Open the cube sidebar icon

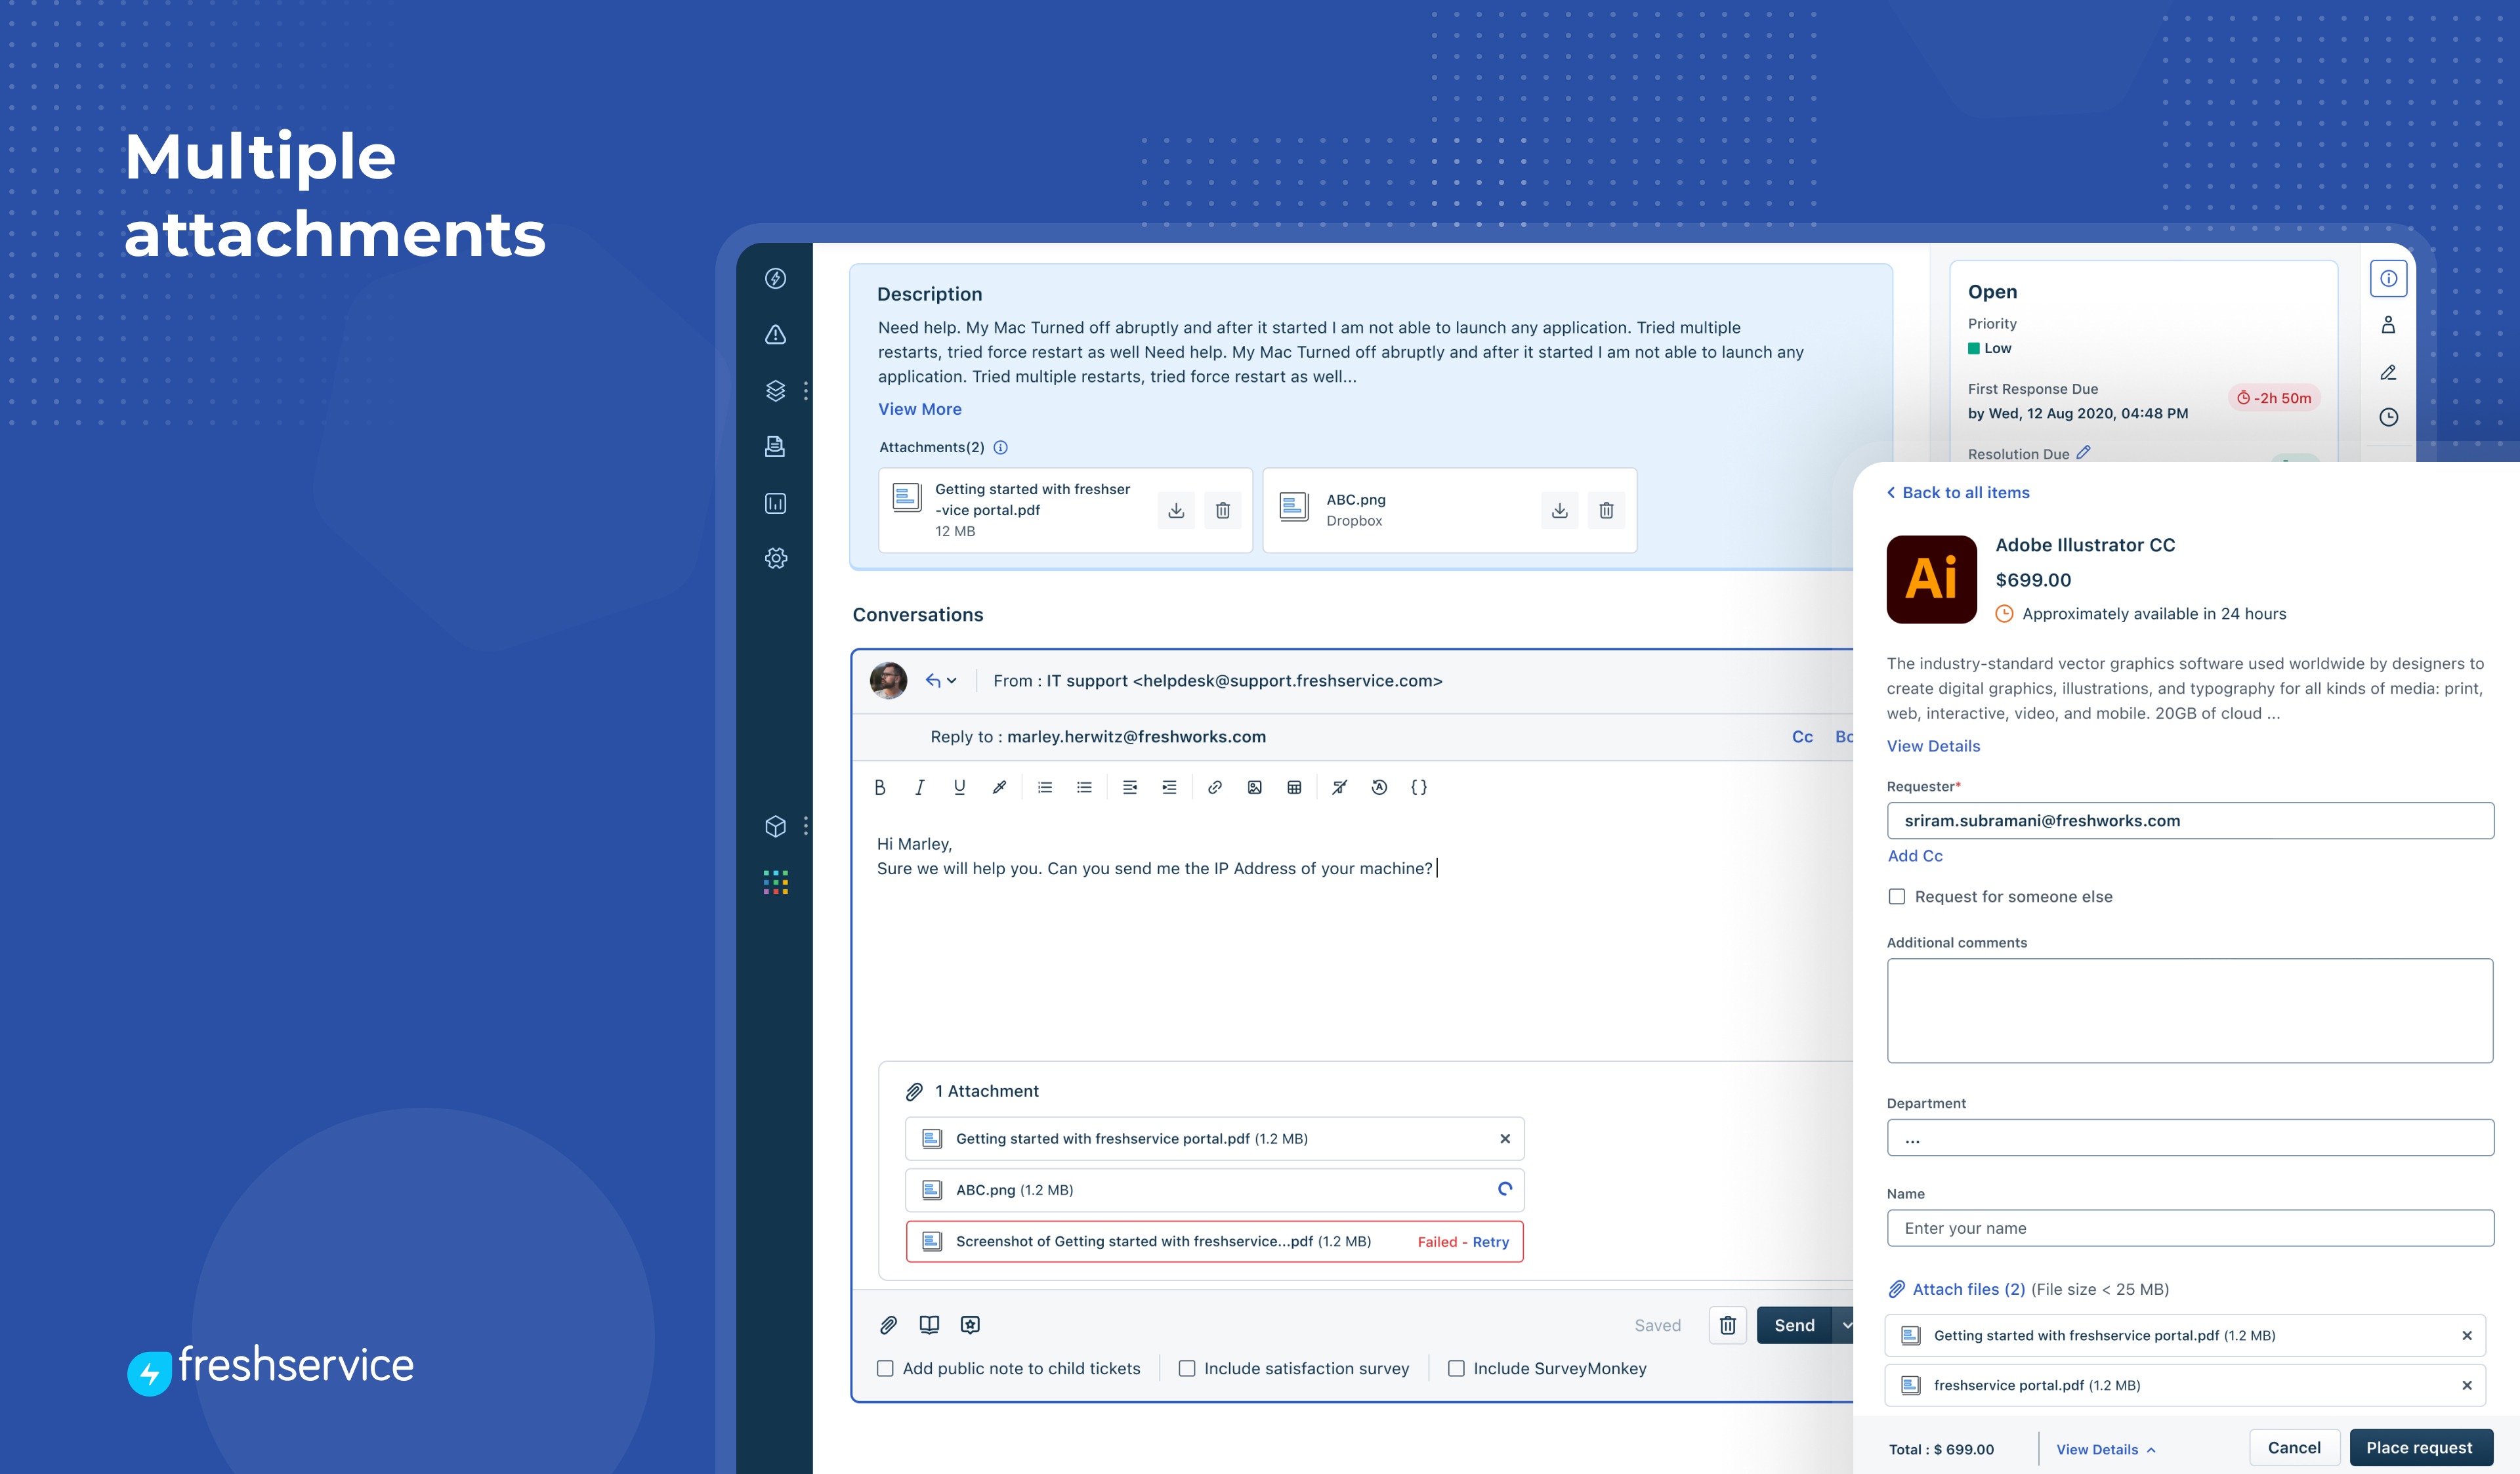pos(775,826)
